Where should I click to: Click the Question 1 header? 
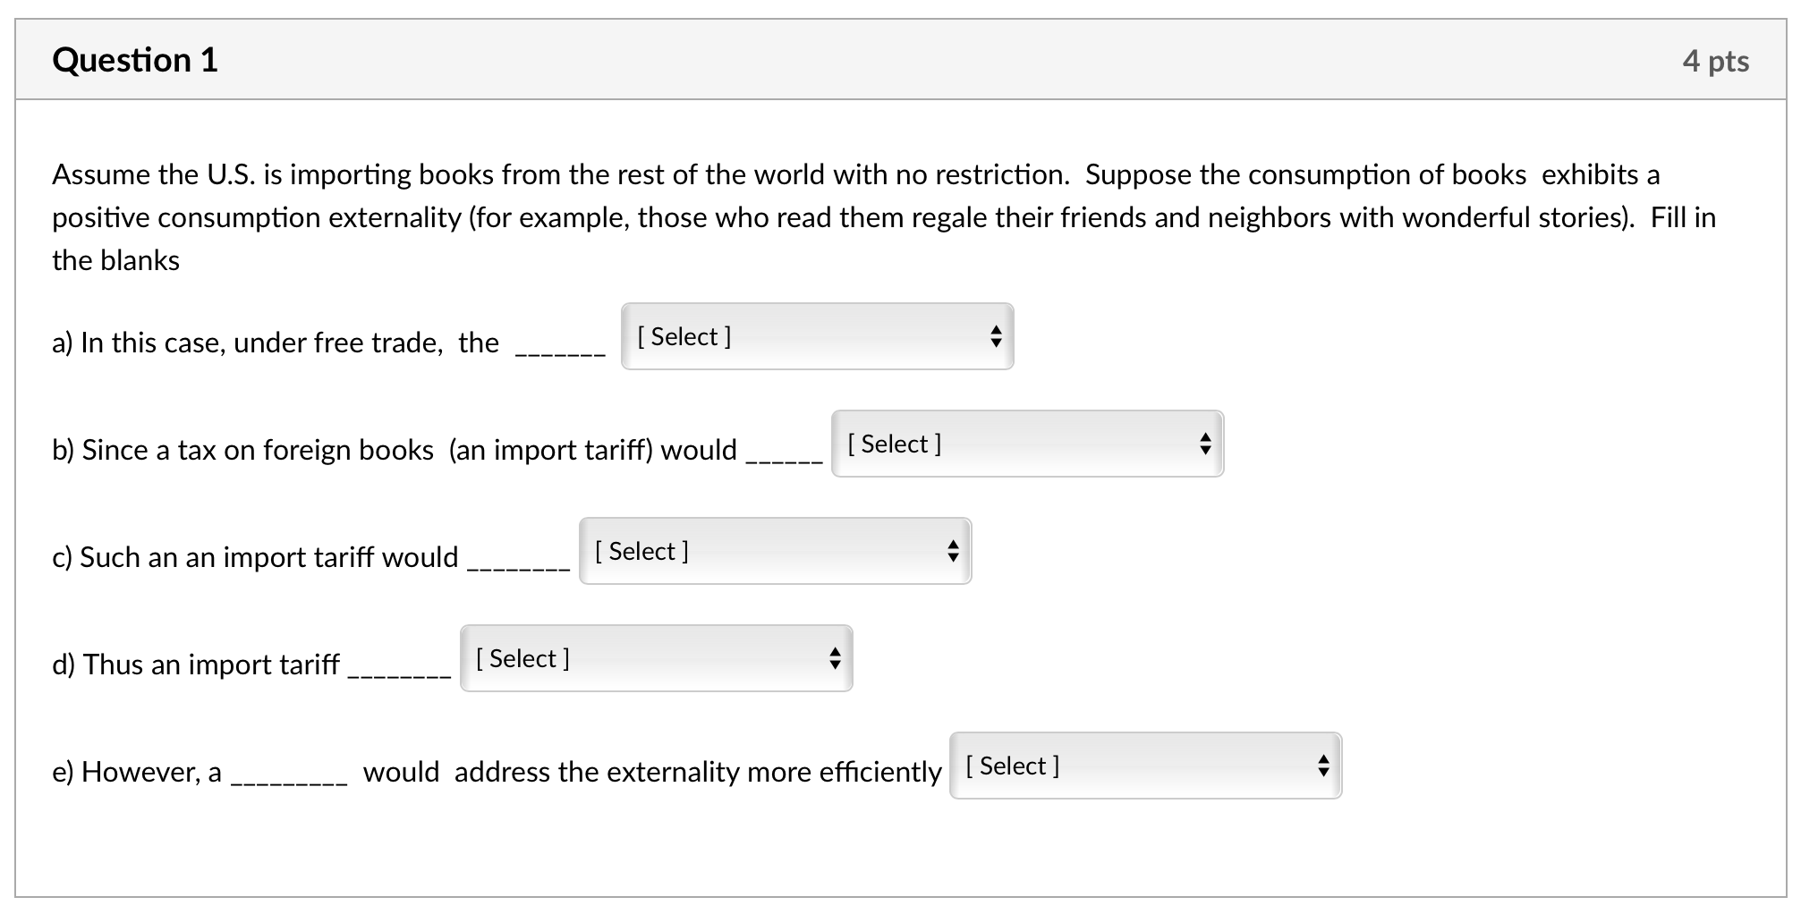(x=134, y=60)
